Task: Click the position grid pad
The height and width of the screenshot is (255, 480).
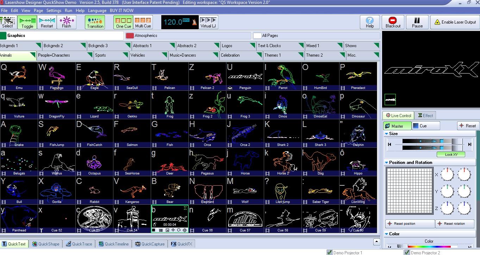Action: tap(410, 191)
